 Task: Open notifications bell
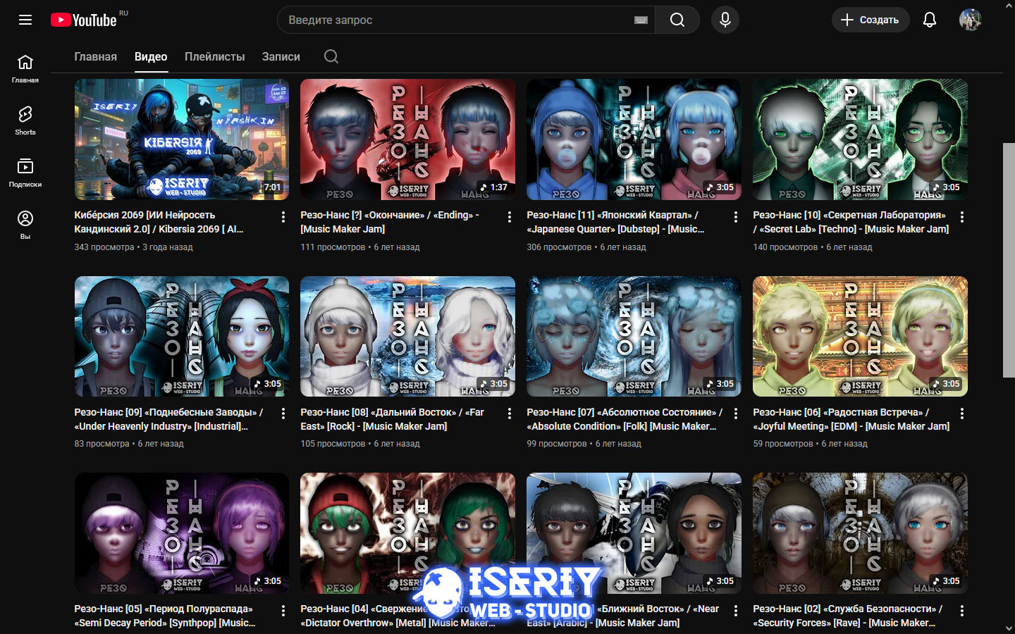(x=929, y=20)
